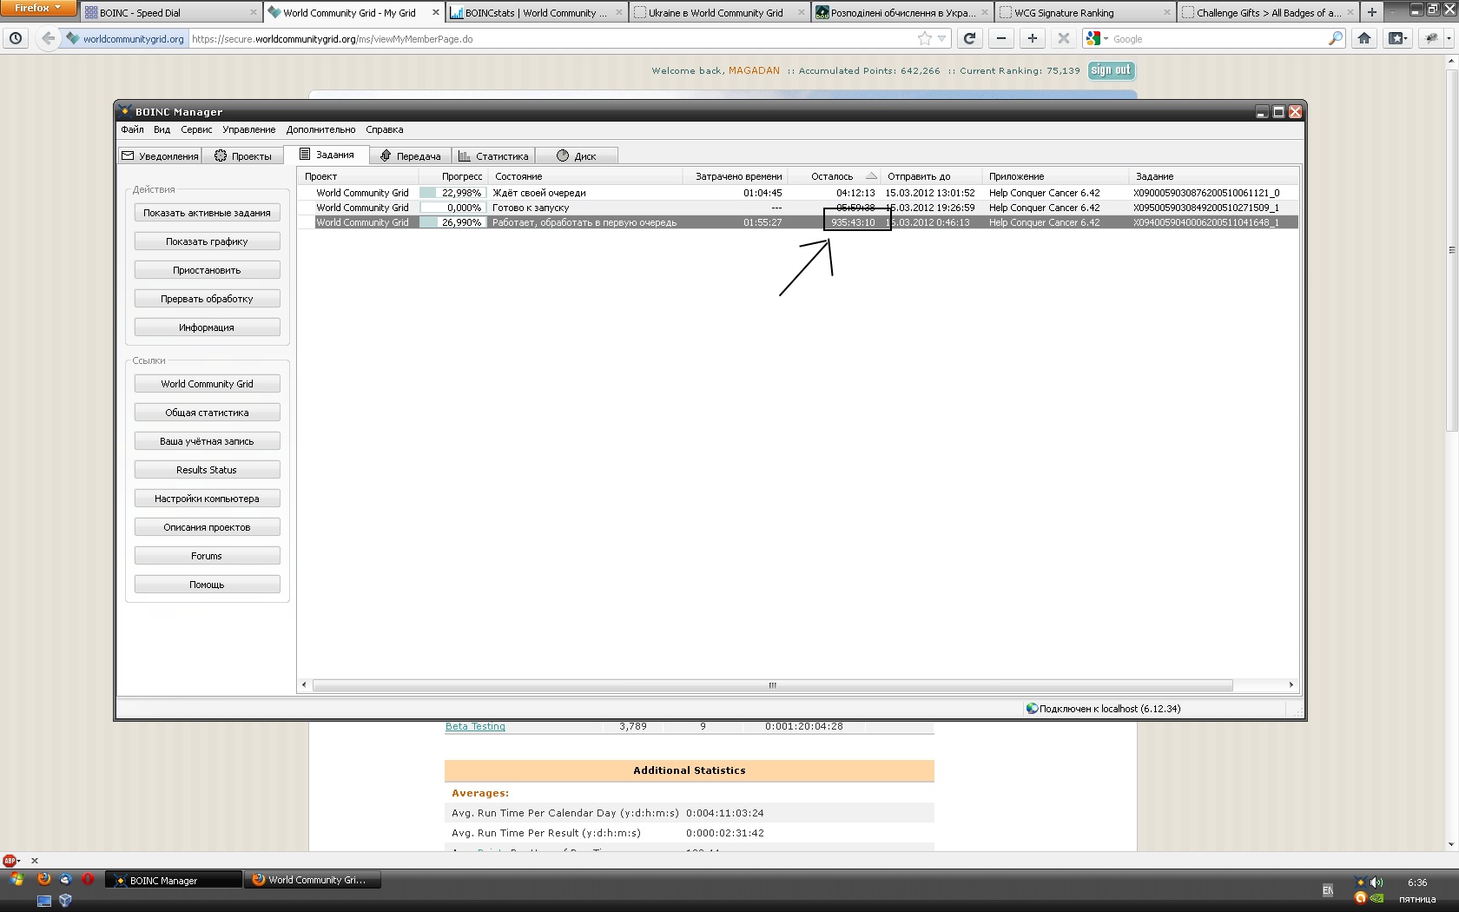Screen dimensions: 1459x912
Task: Open the Beta Testing link
Action: click(x=475, y=726)
